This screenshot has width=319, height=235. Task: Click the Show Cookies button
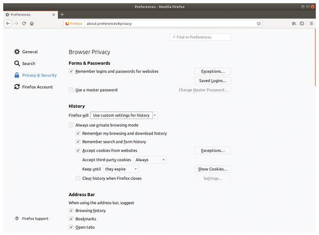coord(213,169)
